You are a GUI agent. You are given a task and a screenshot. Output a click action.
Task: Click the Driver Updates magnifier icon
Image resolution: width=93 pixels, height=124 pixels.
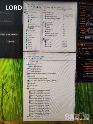[x=63, y=8]
